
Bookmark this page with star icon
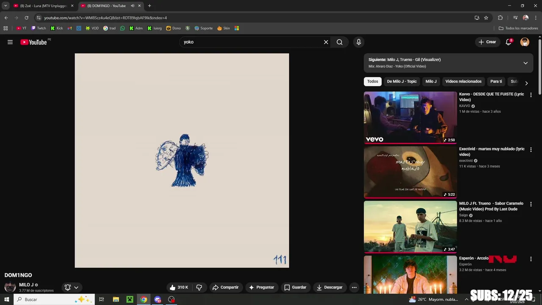486,18
